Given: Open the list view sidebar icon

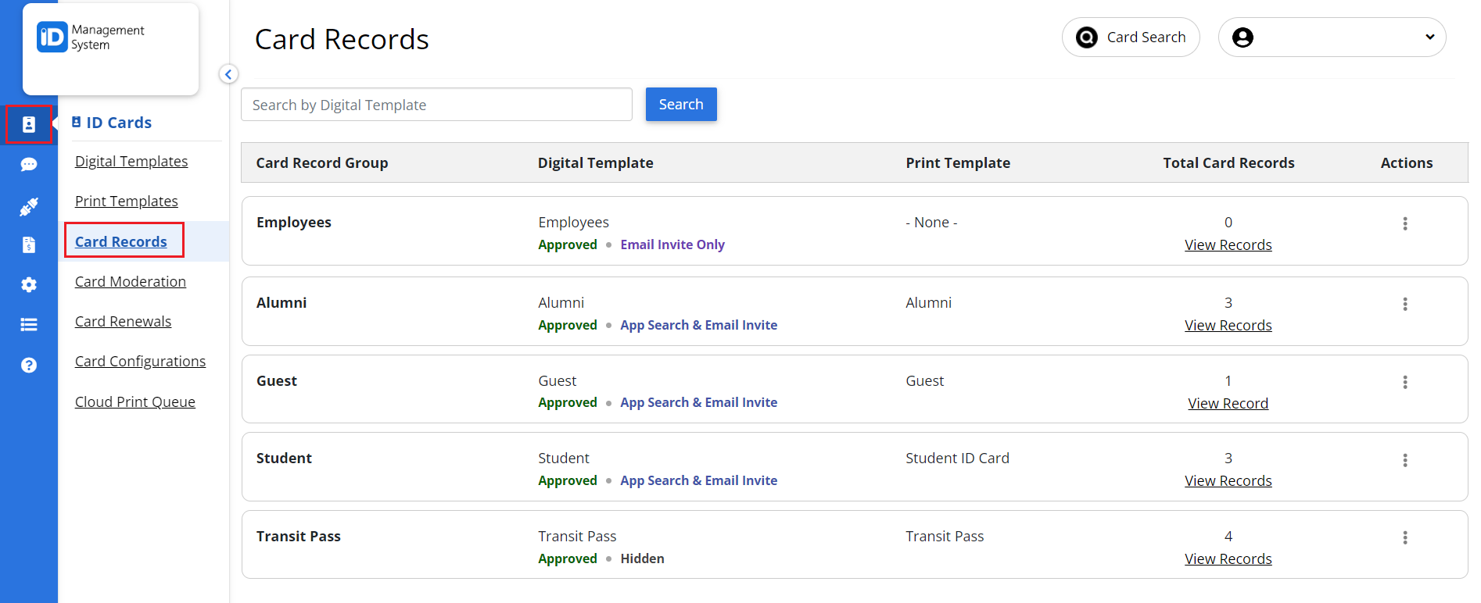Looking at the screenshot, I should click(29, 325).
